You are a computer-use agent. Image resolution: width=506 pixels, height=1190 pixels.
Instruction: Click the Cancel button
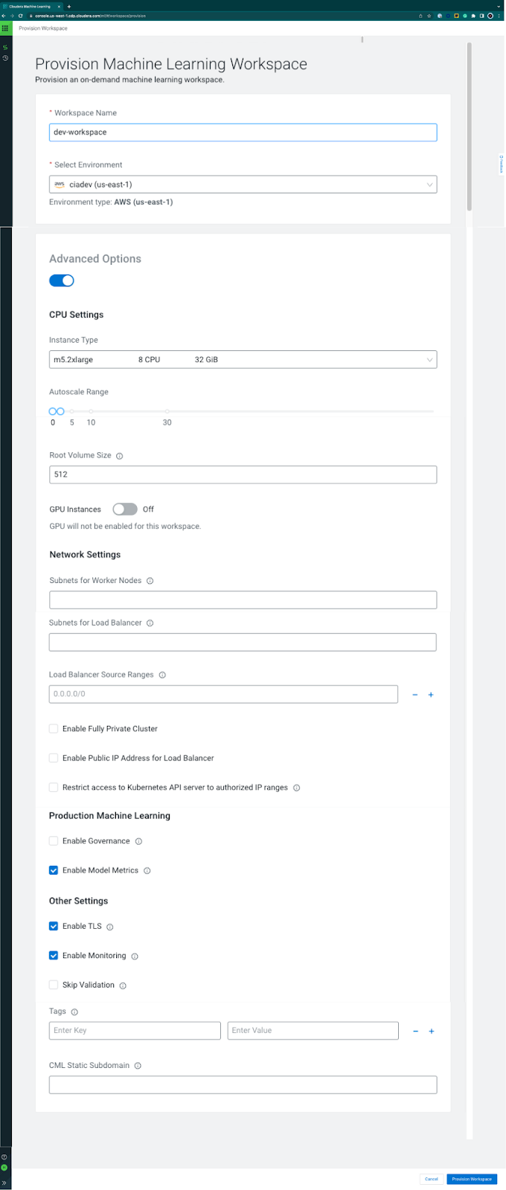click(432, 1179)
